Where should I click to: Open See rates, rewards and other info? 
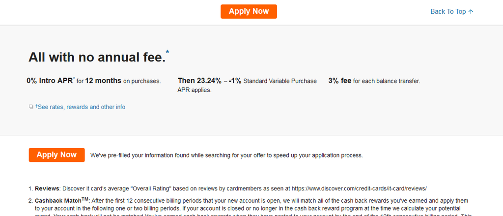[82, 107]
